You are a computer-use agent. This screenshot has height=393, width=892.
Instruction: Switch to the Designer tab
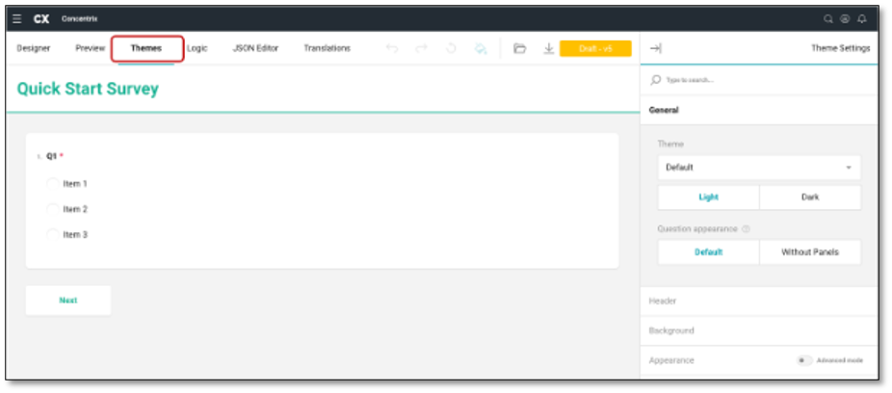click(34, 48)
